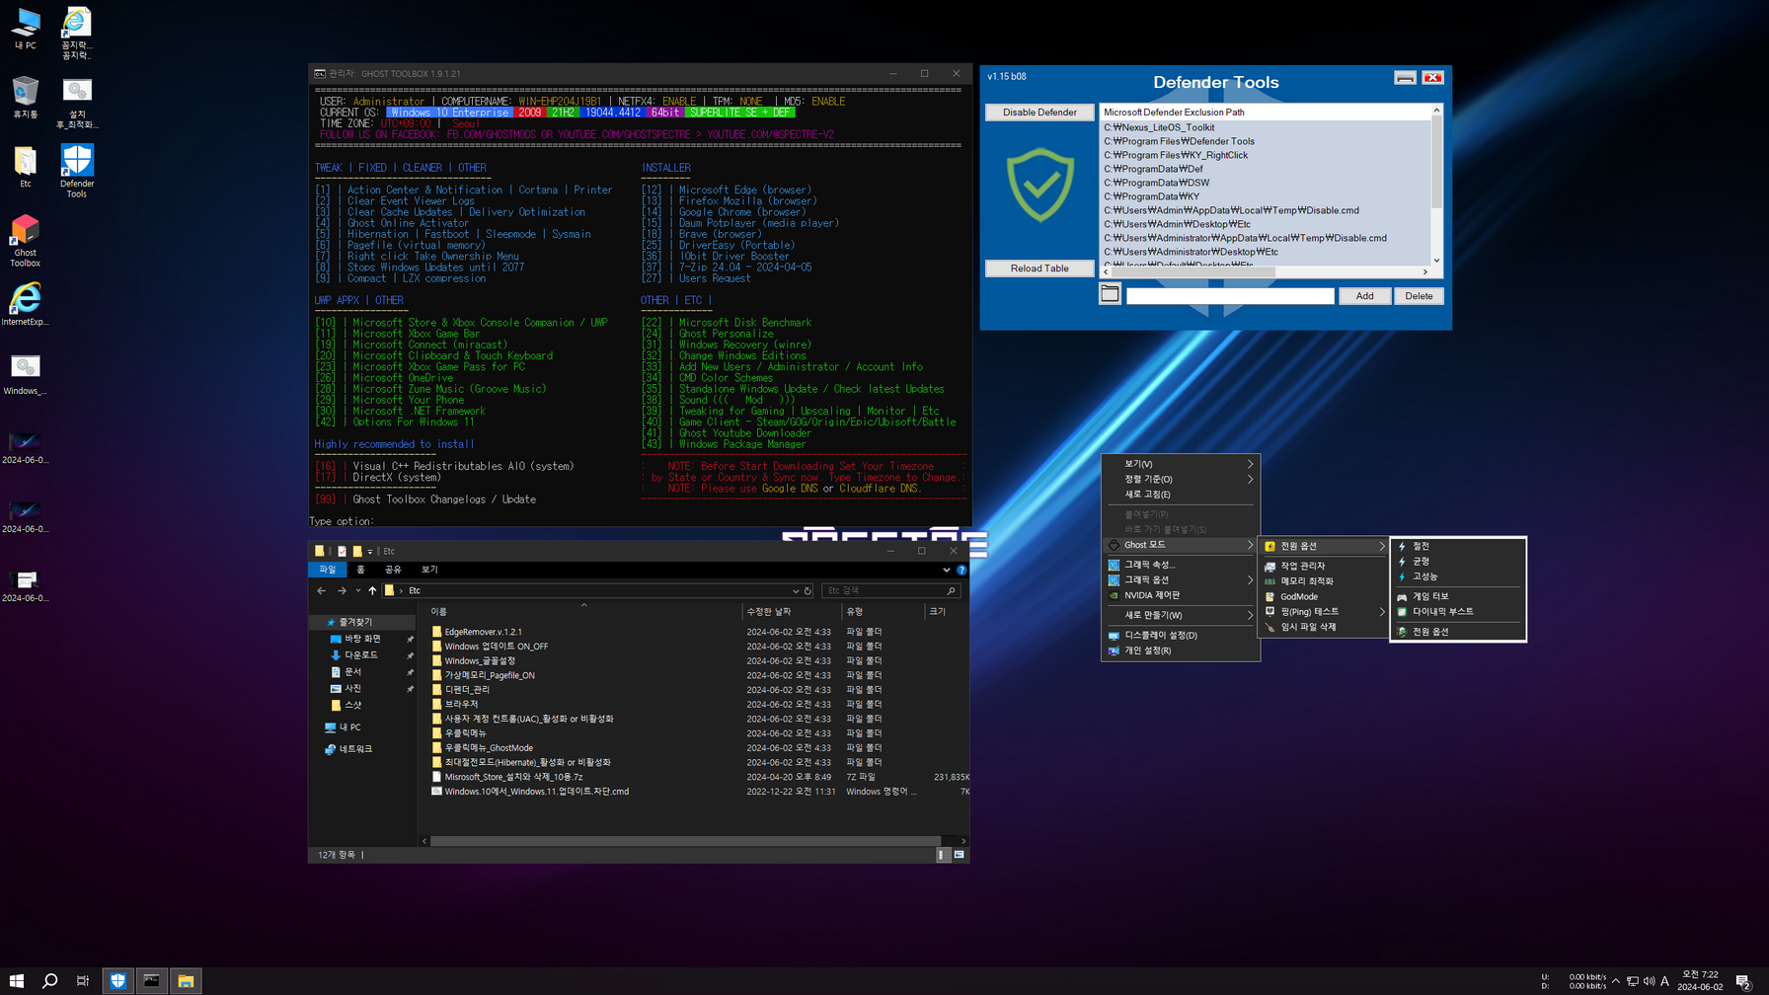Switch Explorer to large icons view toggle
Viewport: 1769px width, 995px height.
(x=959, y=855)
